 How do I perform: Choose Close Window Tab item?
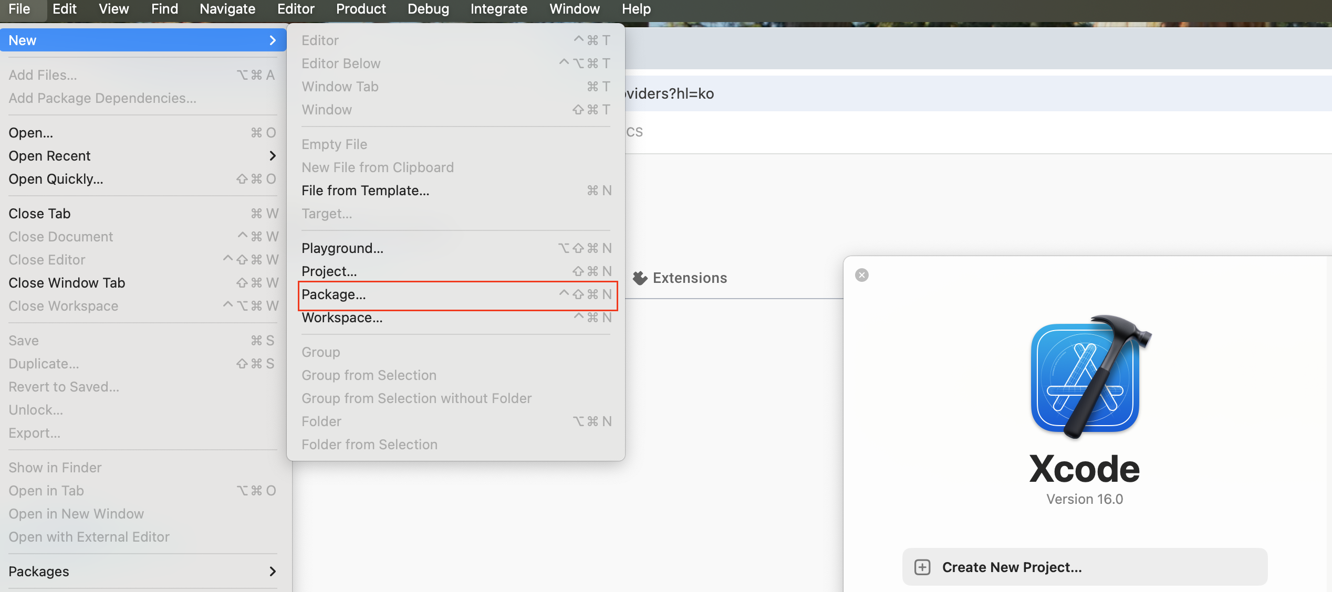67,283
